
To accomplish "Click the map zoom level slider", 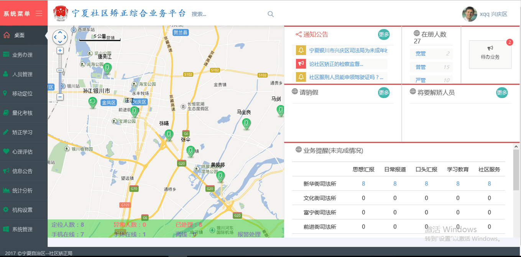I will (60, 70).
